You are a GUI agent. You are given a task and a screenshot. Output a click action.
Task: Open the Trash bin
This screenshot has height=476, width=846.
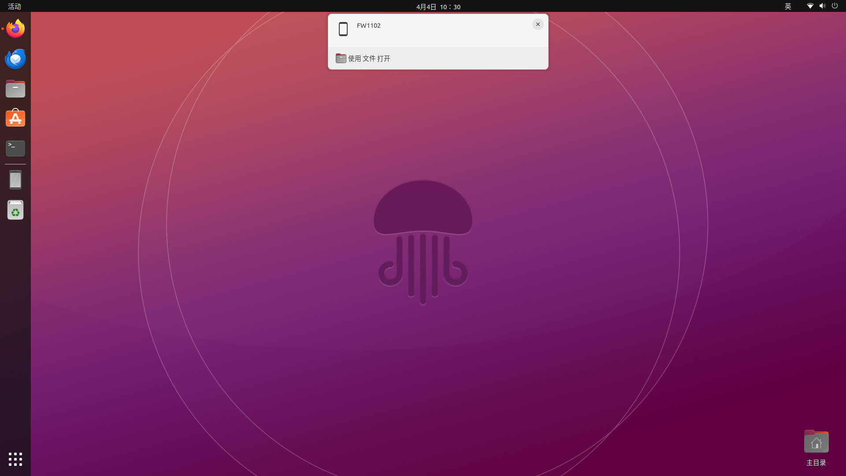[15, 210]
